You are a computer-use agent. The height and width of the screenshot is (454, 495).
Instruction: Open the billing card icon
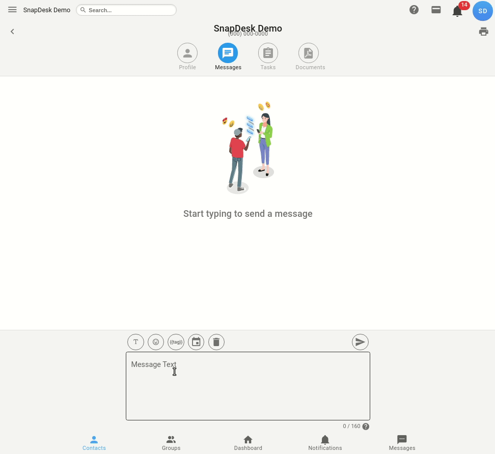click(x=436, y=10)
